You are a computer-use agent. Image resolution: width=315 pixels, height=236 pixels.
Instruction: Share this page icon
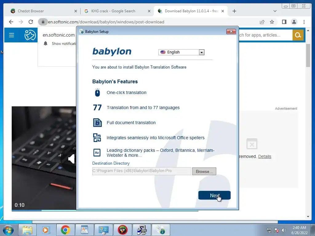click(262, 22)
